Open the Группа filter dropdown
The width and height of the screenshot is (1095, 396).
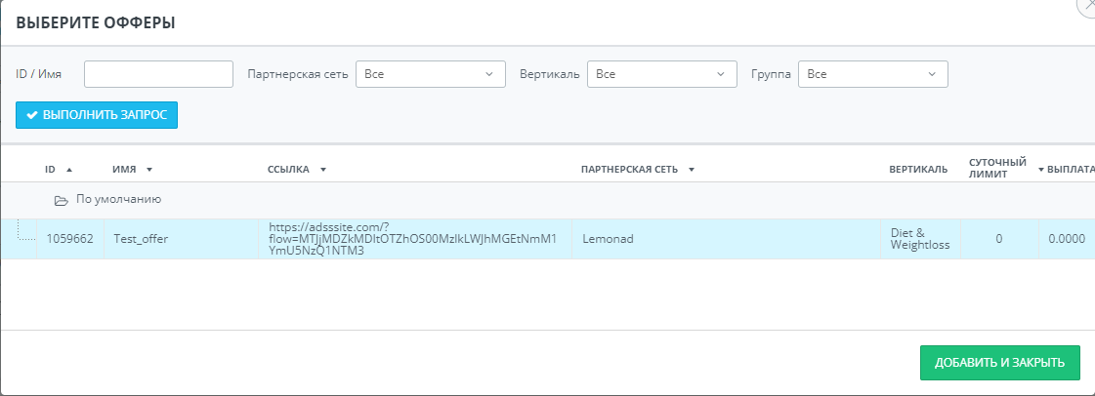(872, 74)
